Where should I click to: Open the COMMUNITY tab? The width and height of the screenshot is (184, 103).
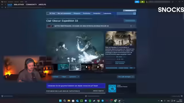(31, 5)
